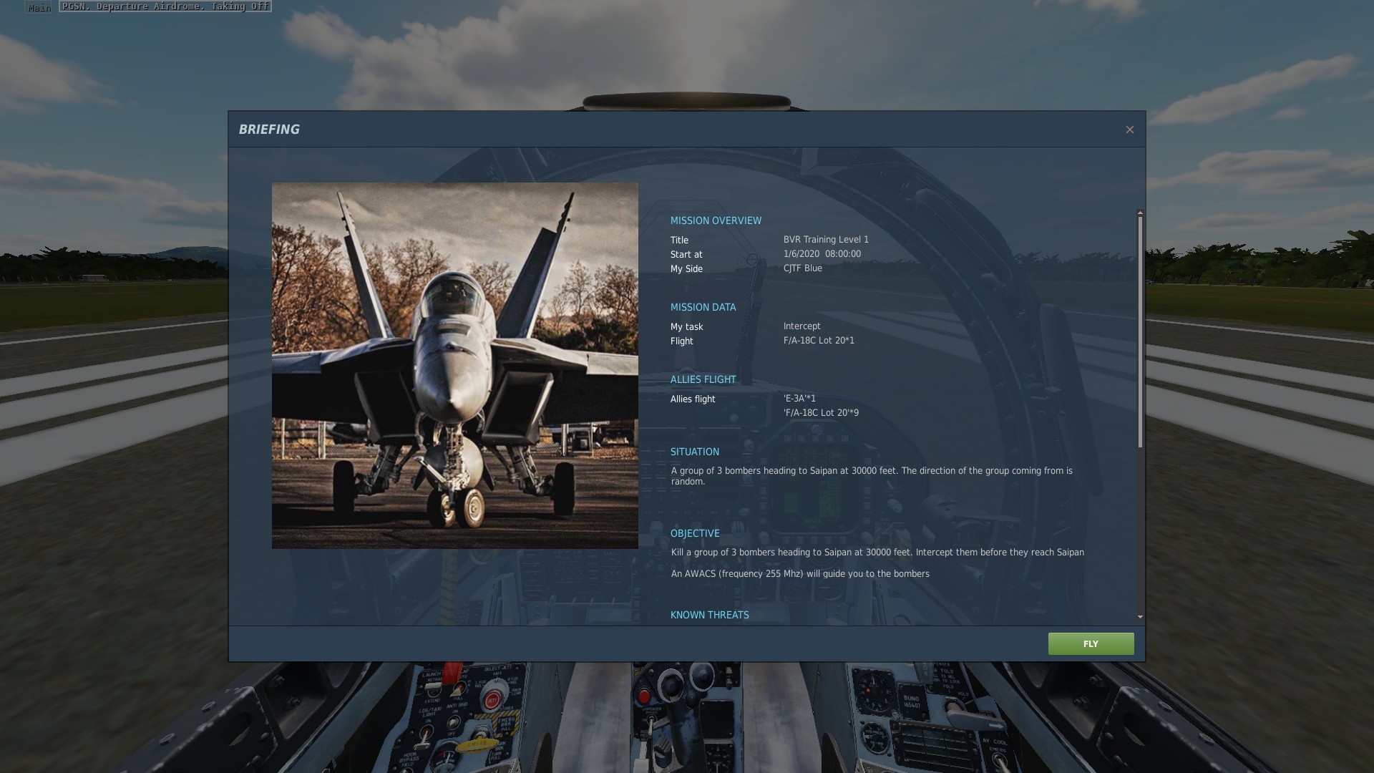1374x773 pixels.
Task: Click the AWACS frequency 255 Mhz line
Action: tap(799, 574)
